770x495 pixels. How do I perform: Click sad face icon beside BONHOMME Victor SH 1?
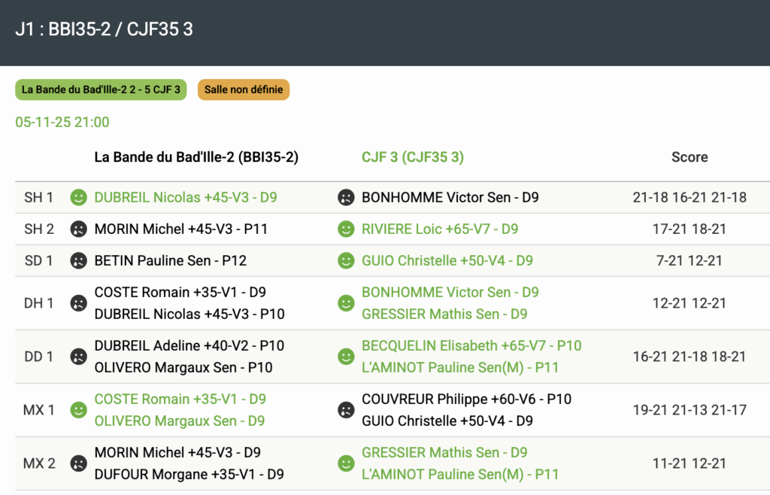[x=346, y=198]
